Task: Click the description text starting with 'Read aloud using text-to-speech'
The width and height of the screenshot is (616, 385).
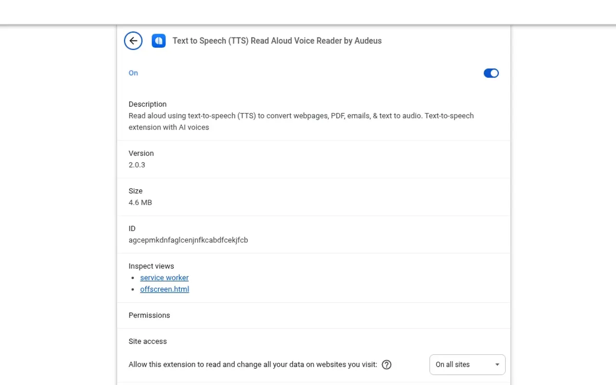Action: click(301, 122)
